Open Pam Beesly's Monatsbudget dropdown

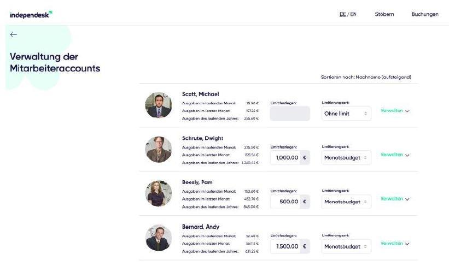[346, 202]
